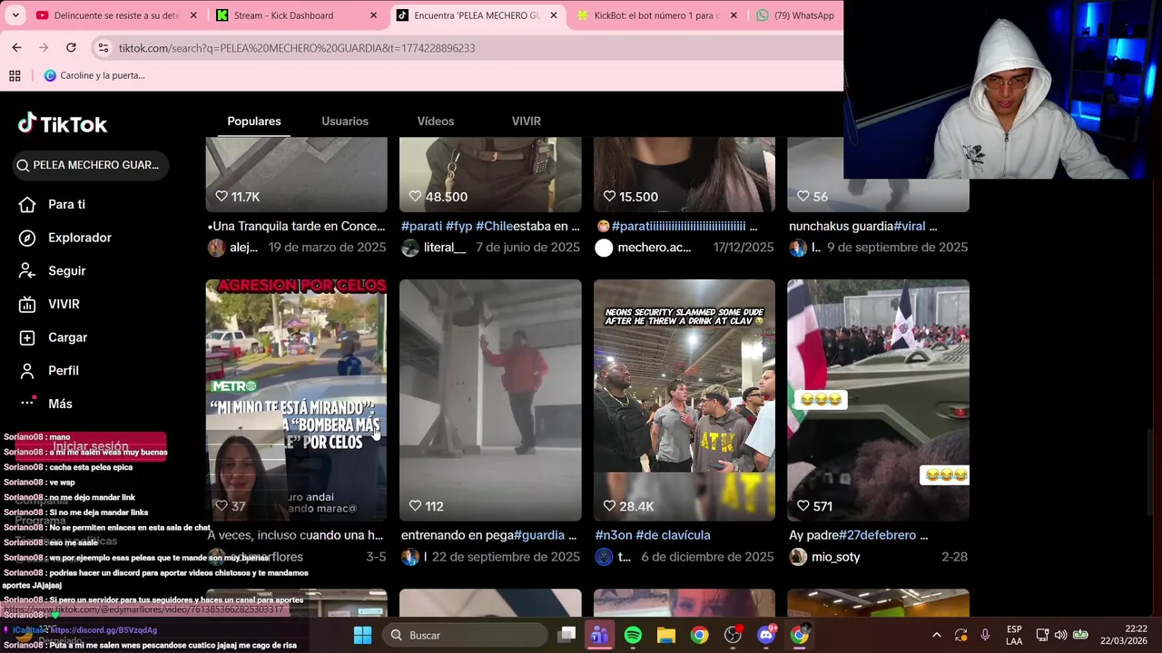Screen dimensions: 1162x653
Task: Switch to WhatsApp browser tab
Action: tap(797, 15)
